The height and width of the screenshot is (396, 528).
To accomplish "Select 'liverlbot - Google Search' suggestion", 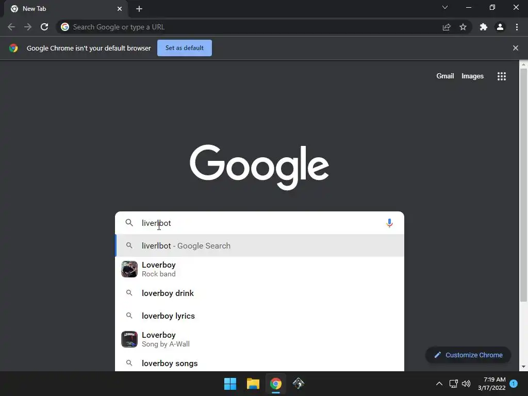I will pos(259,245).
